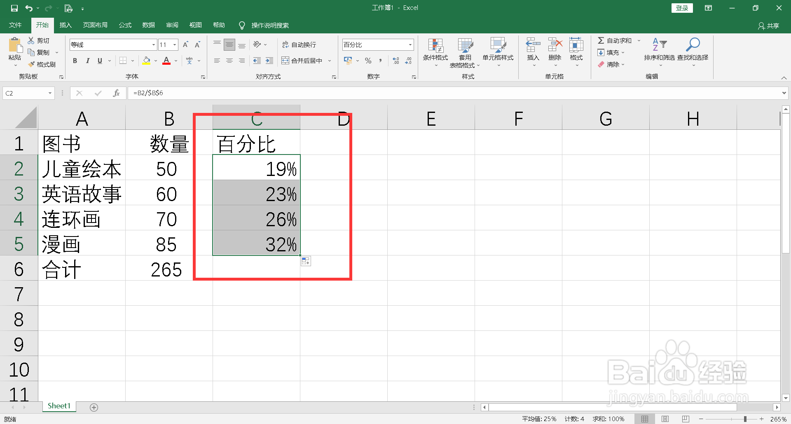Switch to the 审阅 tab

(x=172, y=25)
